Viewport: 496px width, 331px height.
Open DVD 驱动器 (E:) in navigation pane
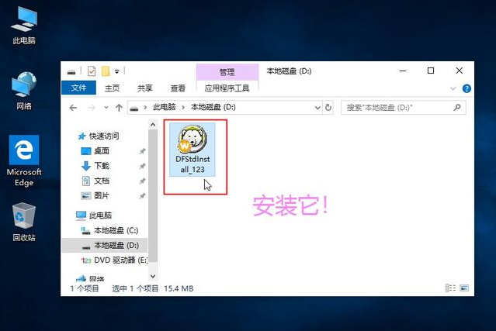(114, 260)
